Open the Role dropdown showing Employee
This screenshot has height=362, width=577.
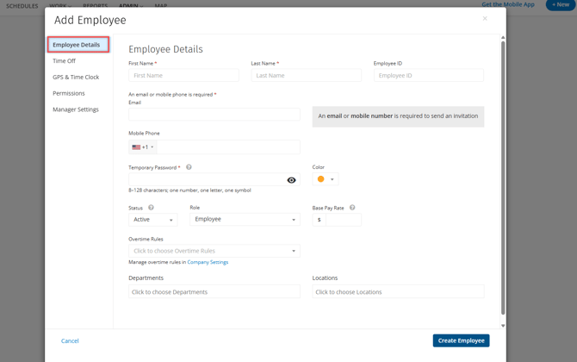(x=245, y=220)
